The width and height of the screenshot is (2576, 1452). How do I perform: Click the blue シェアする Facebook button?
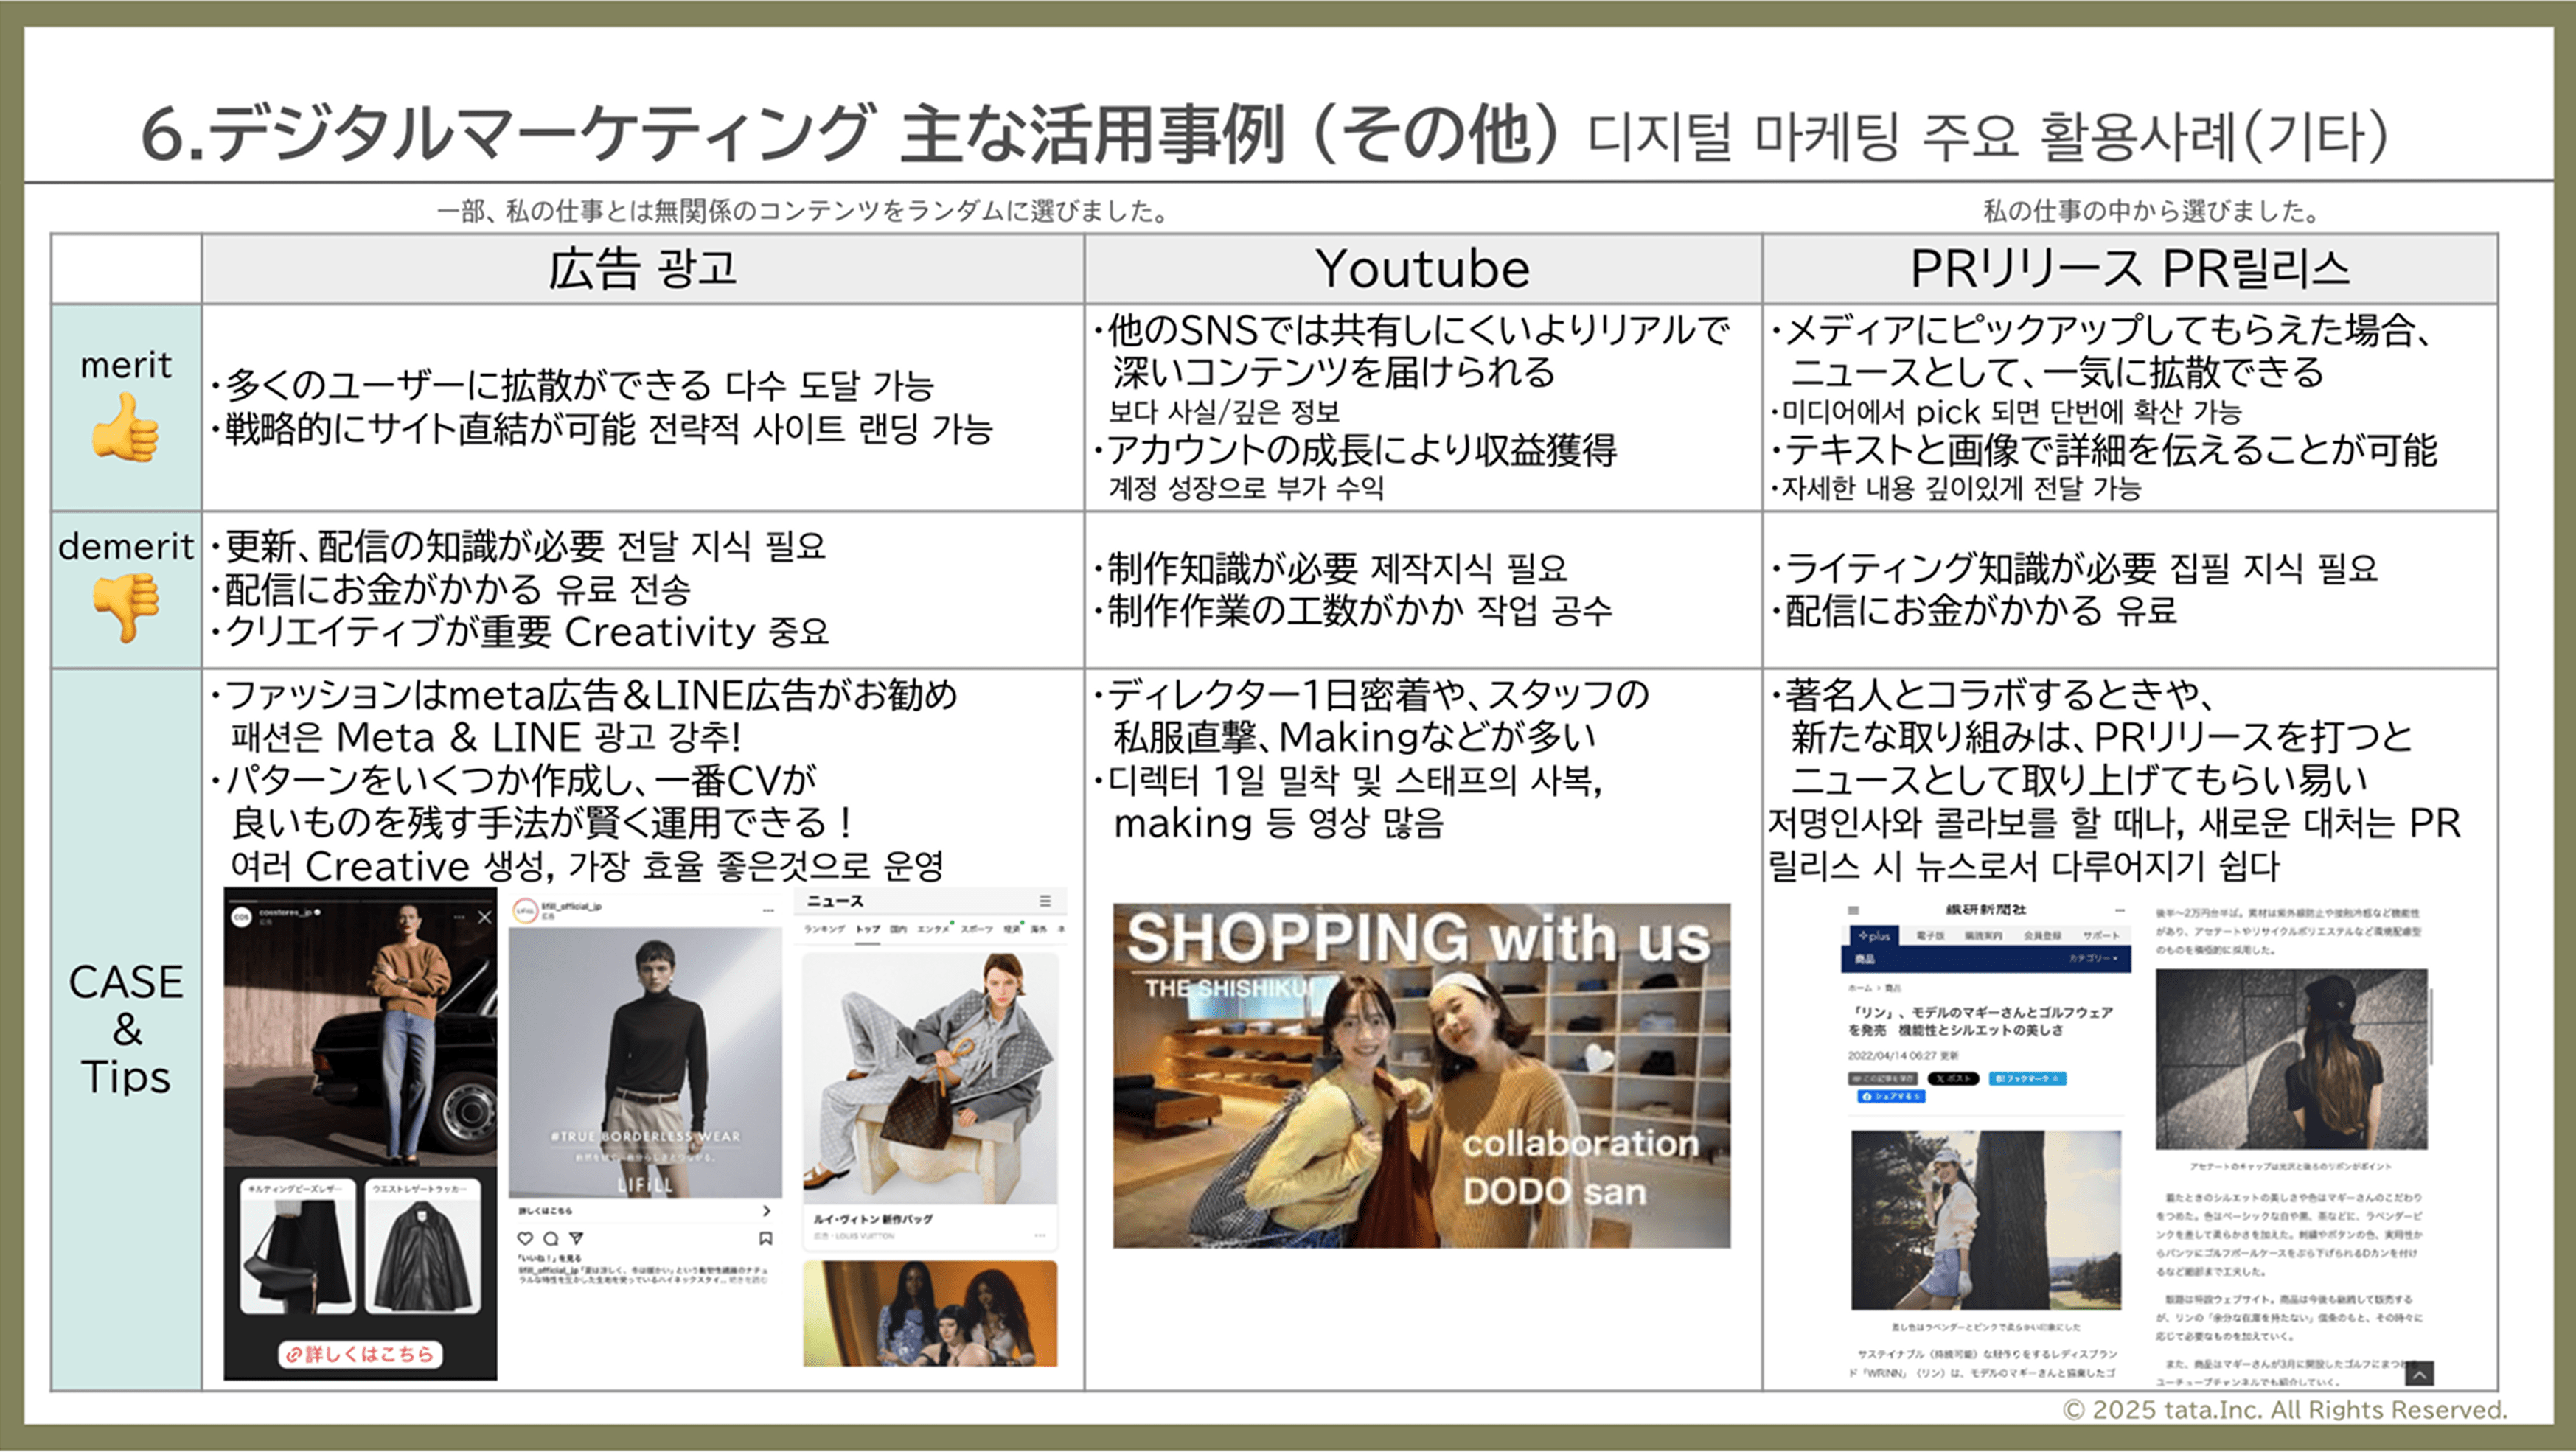click(x=1892, y=1100)
